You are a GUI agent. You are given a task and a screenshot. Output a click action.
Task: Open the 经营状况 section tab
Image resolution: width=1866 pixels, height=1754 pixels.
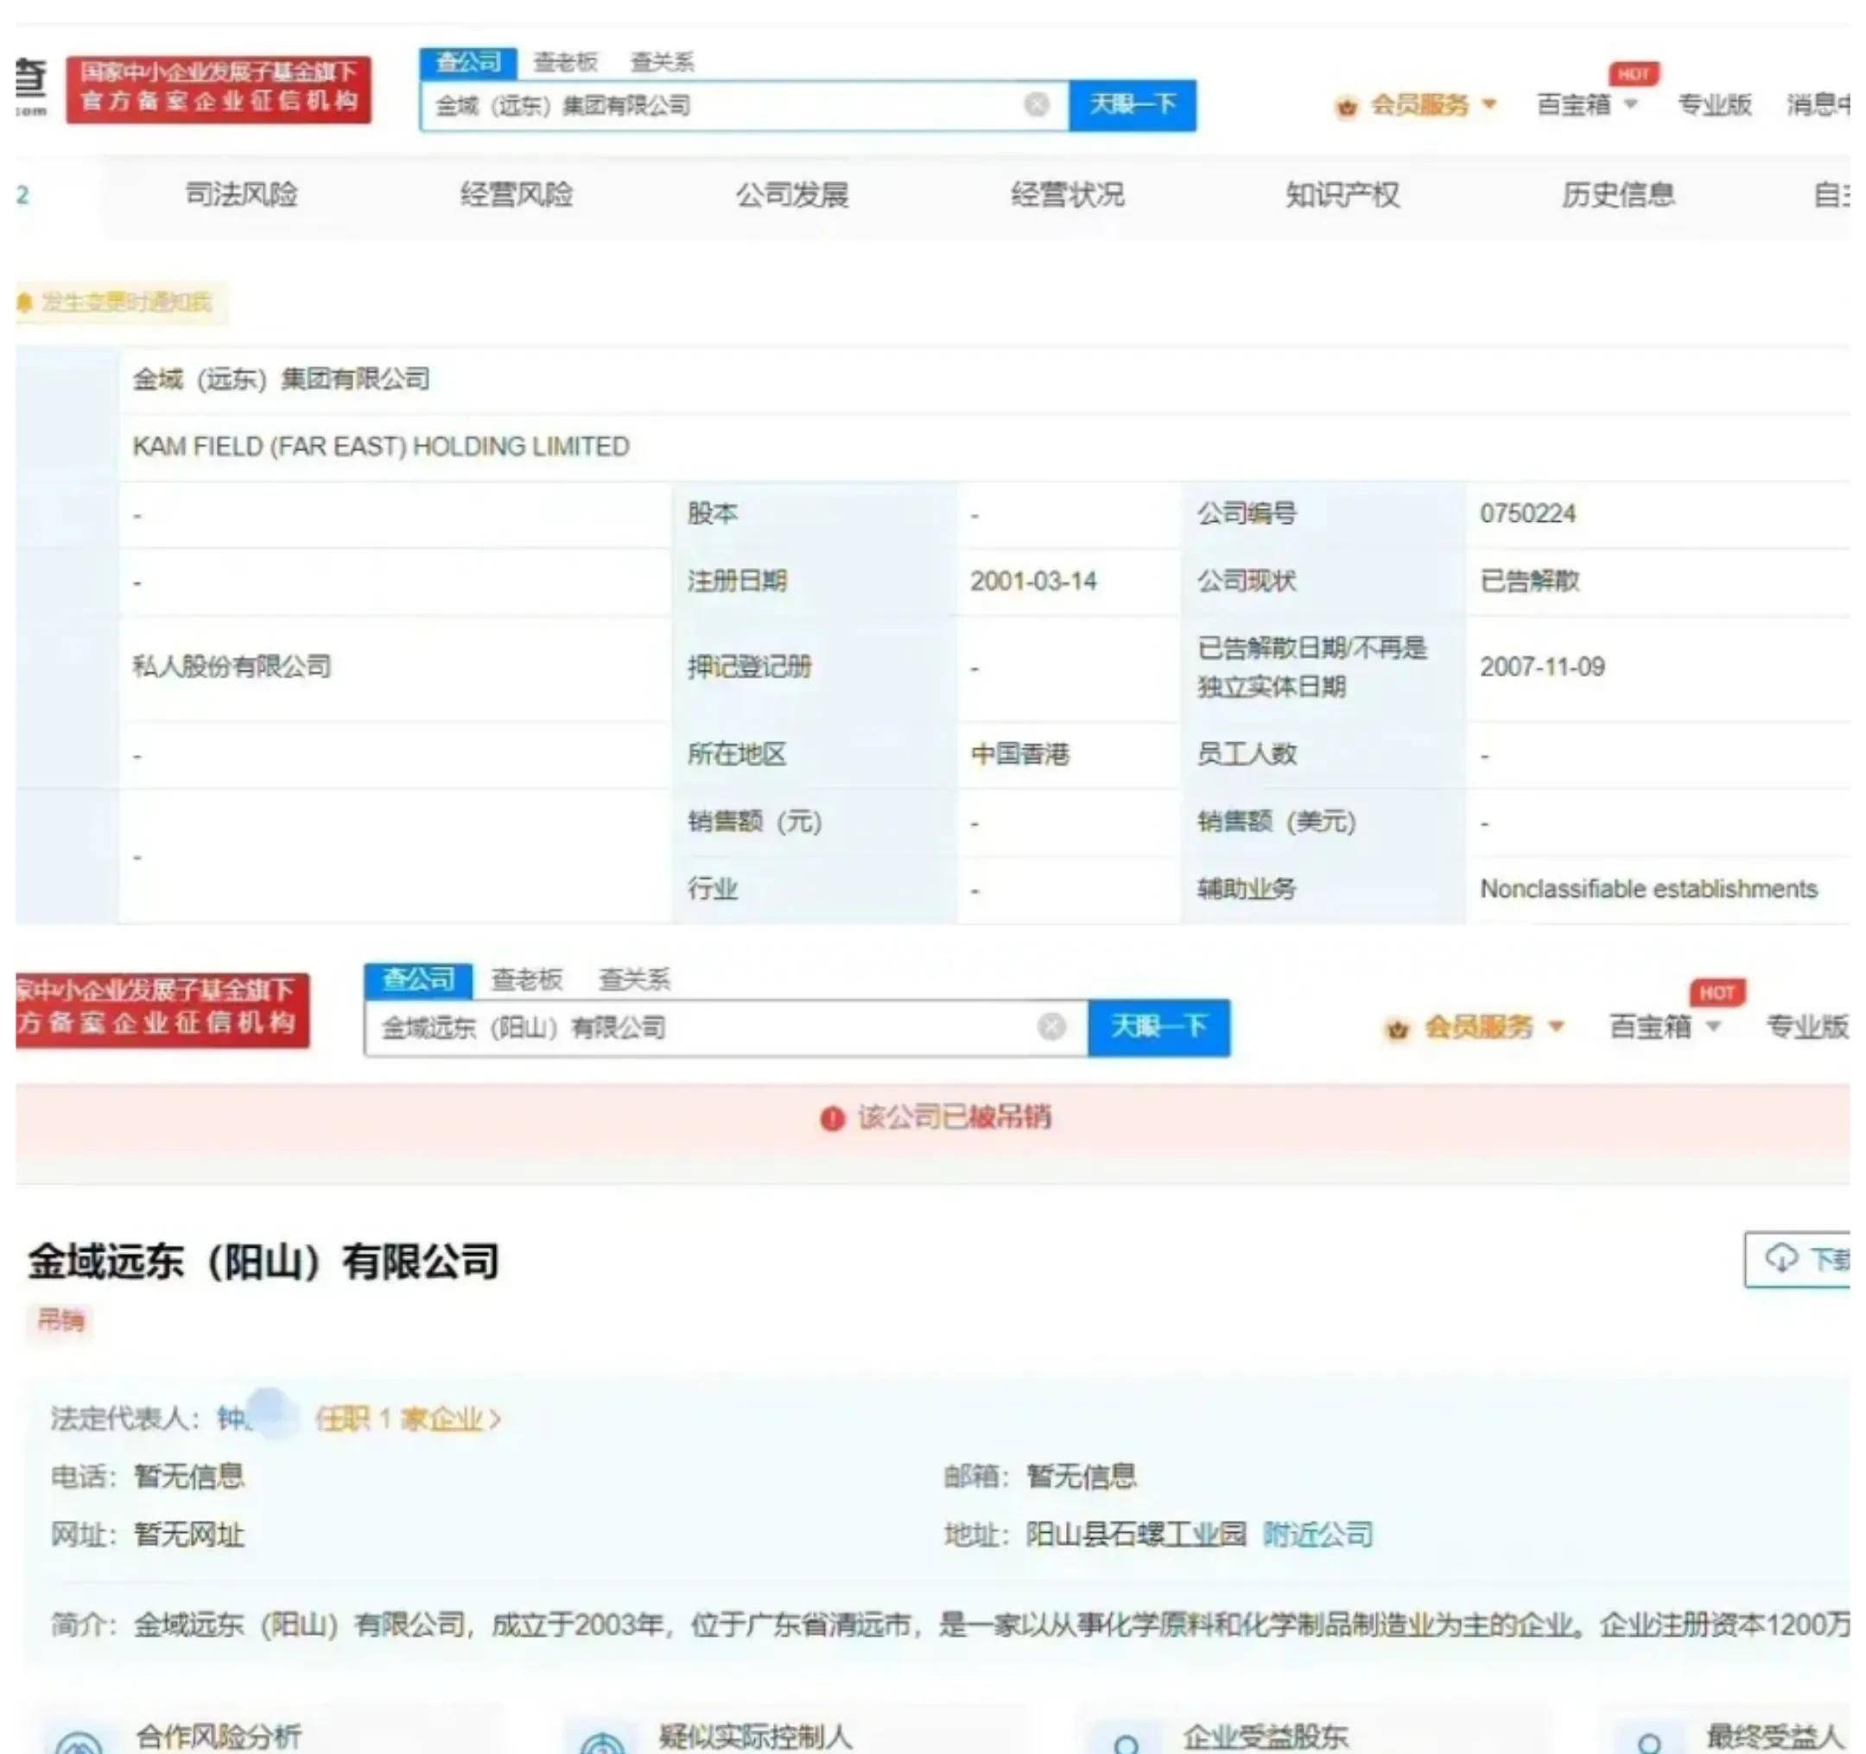point(1067,194)
